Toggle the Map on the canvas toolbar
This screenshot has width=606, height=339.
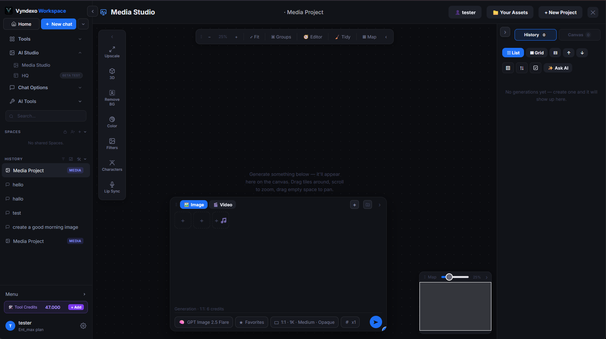click(369, 37)
